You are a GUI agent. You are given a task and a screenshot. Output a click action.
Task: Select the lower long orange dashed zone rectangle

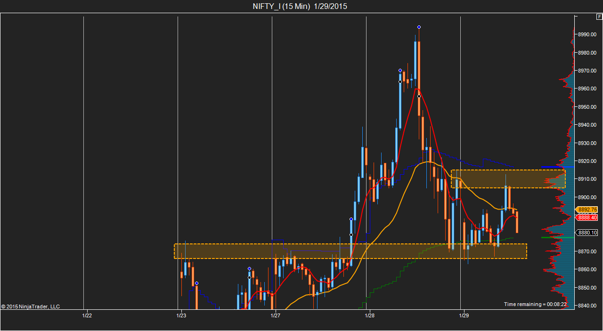pos(350,251)
